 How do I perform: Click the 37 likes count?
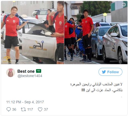[46, 109]
